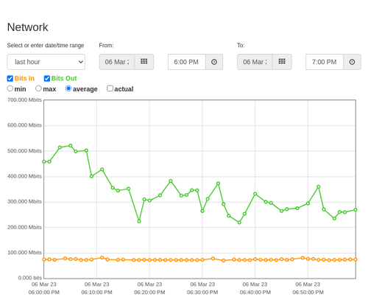The image size is (368, 297).
Task: Select the min radio button
Action: click(10, 88)
